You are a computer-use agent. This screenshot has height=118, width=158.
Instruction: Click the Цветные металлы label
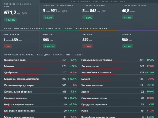tap(15, 98)
